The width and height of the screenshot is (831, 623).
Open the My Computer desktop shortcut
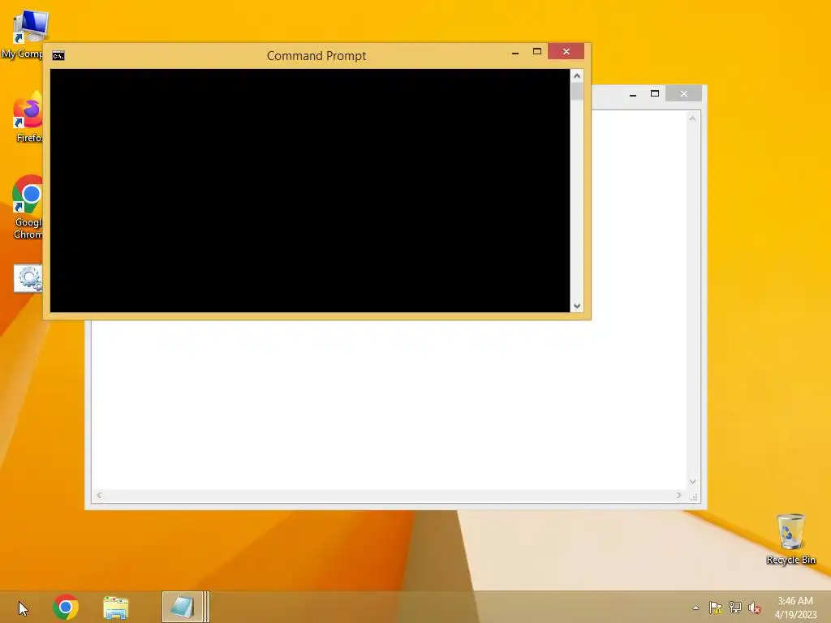(24, 34)
